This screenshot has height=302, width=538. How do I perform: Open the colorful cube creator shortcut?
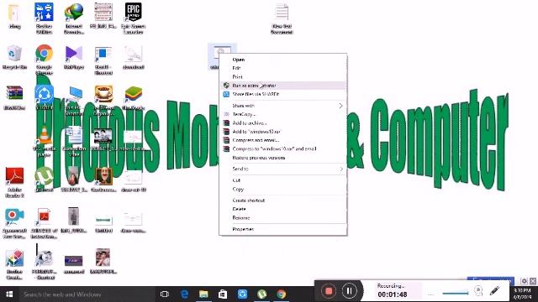point(14,263)
